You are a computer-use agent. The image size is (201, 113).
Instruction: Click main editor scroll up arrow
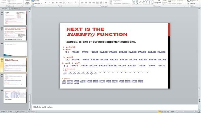[x=199, y=9]
